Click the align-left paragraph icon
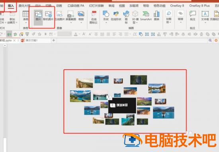 (114, 34)
